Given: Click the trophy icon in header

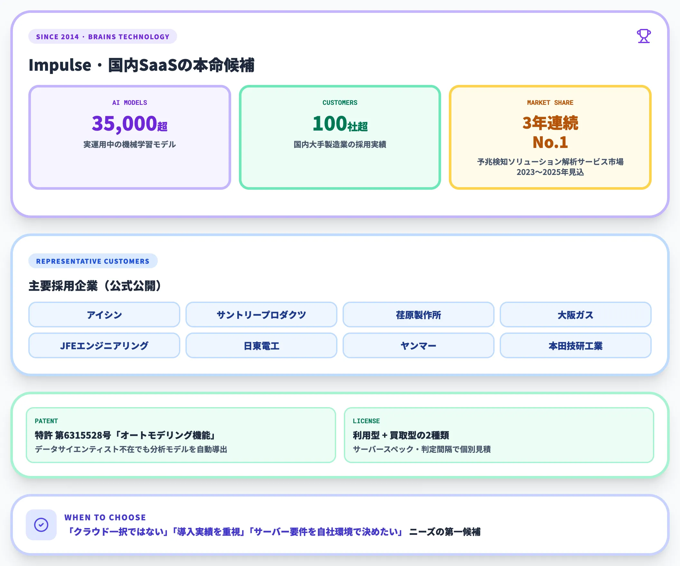Looking at the screenshot, I should 643,36.
